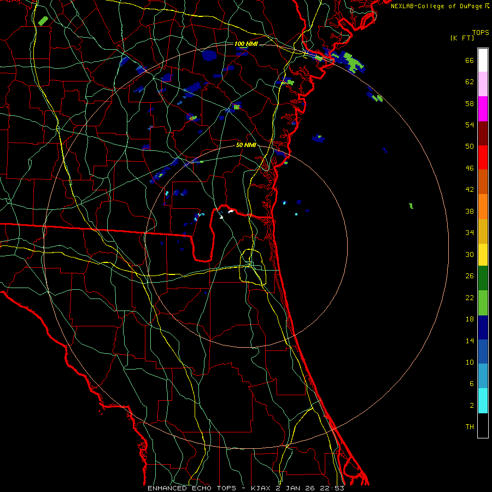Click the 42 label on the legend

point(470,189)
